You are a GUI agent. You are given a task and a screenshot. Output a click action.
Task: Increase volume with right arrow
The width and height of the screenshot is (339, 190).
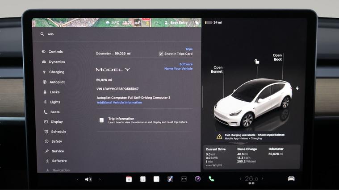click(100, 179)
